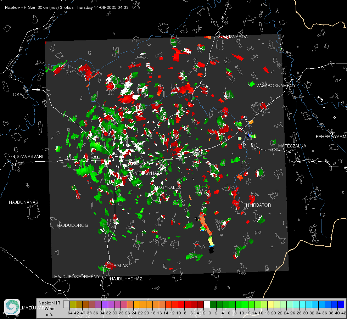
Task: Click road number 35 marker
Action: coord(5,251)
